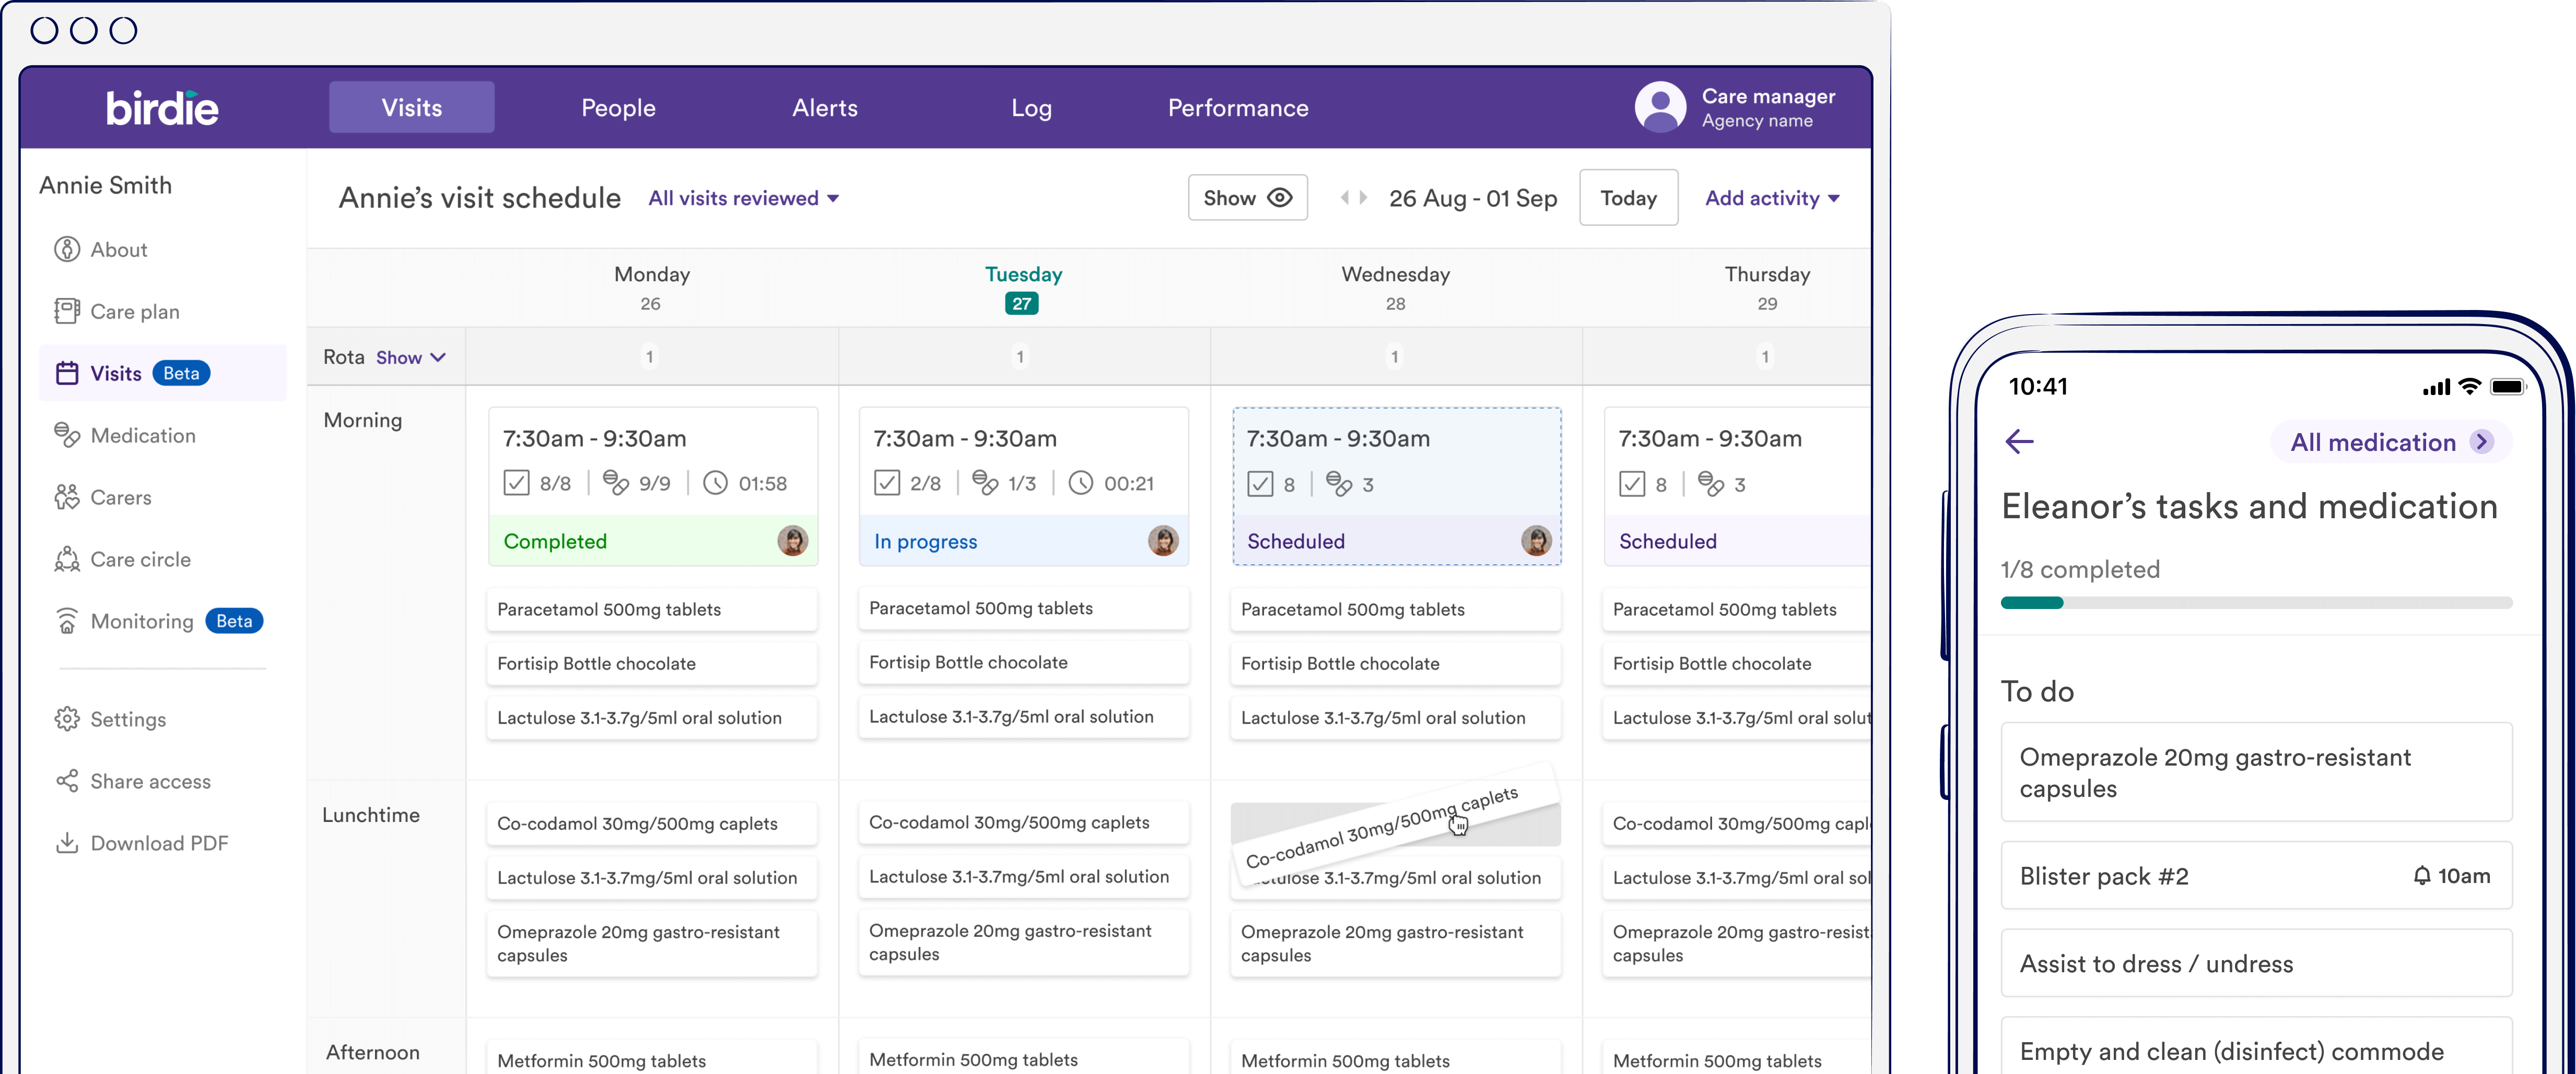Expand the Rota Show chevron

438,357
